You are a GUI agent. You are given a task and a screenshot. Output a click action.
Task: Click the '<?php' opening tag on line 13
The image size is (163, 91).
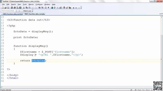tap(11, 26)
